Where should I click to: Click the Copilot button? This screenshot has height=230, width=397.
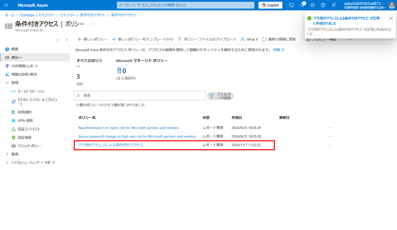click(270, 5)
